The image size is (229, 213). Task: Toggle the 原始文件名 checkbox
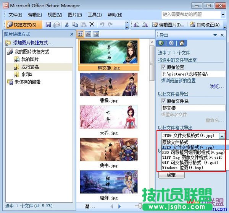coord(164,101)
